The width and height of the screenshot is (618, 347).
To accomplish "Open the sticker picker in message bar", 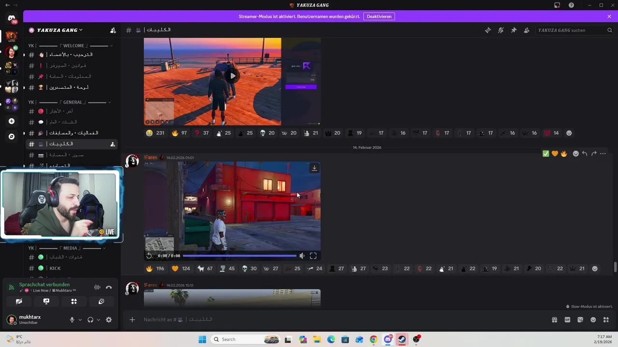I will 580,320.
